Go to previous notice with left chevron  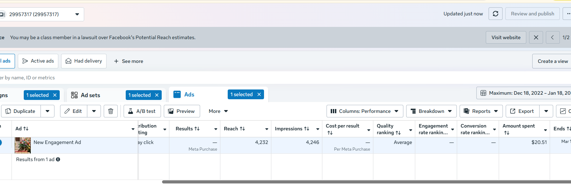click(552, 37)
